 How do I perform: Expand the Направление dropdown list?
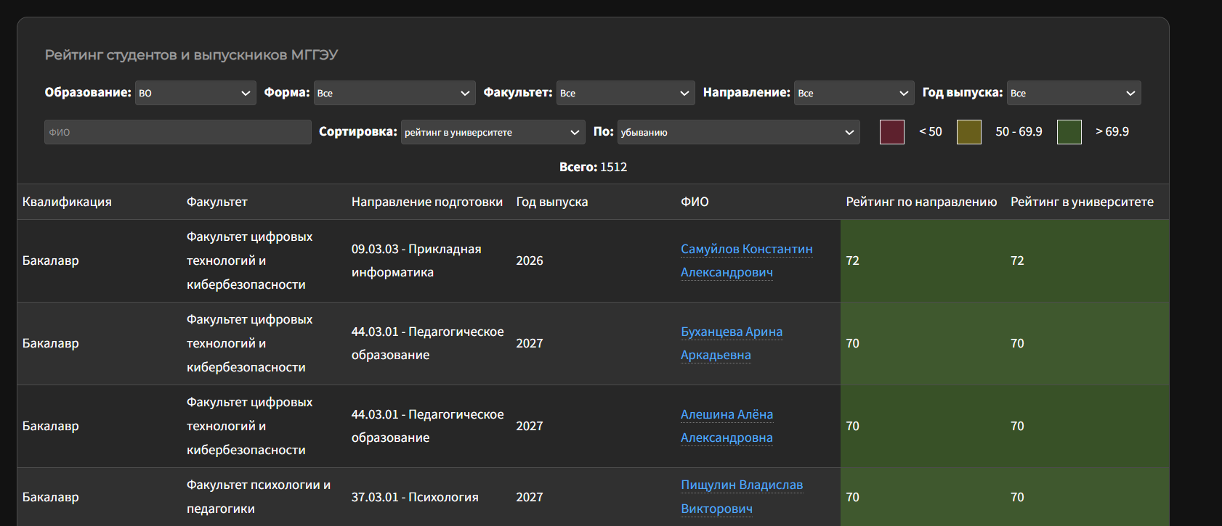click(x=853, y=93)
